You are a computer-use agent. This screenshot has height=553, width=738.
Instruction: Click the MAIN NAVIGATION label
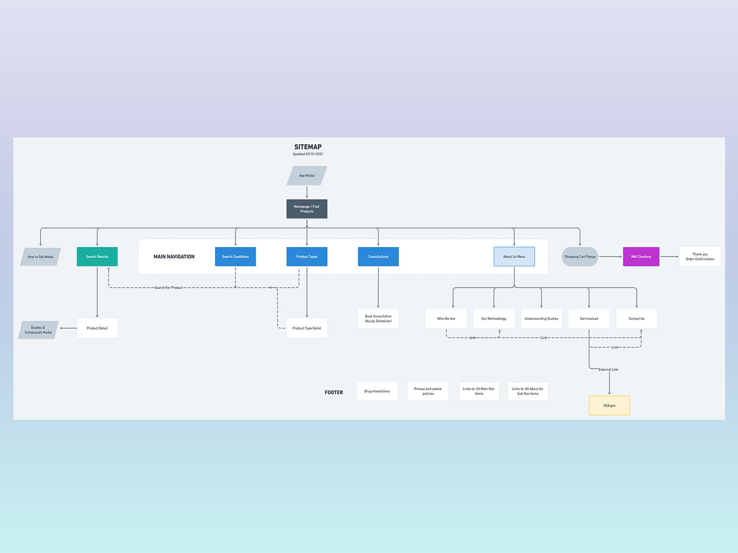pyautogui.click(x=174, y=257)
